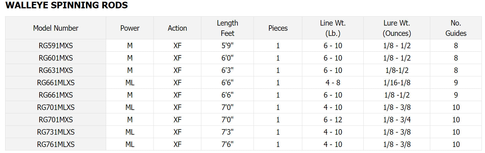The height and width of the screenshot is (153, 485).
Task: Click model number RG591MXS
Action: point(56,46)
